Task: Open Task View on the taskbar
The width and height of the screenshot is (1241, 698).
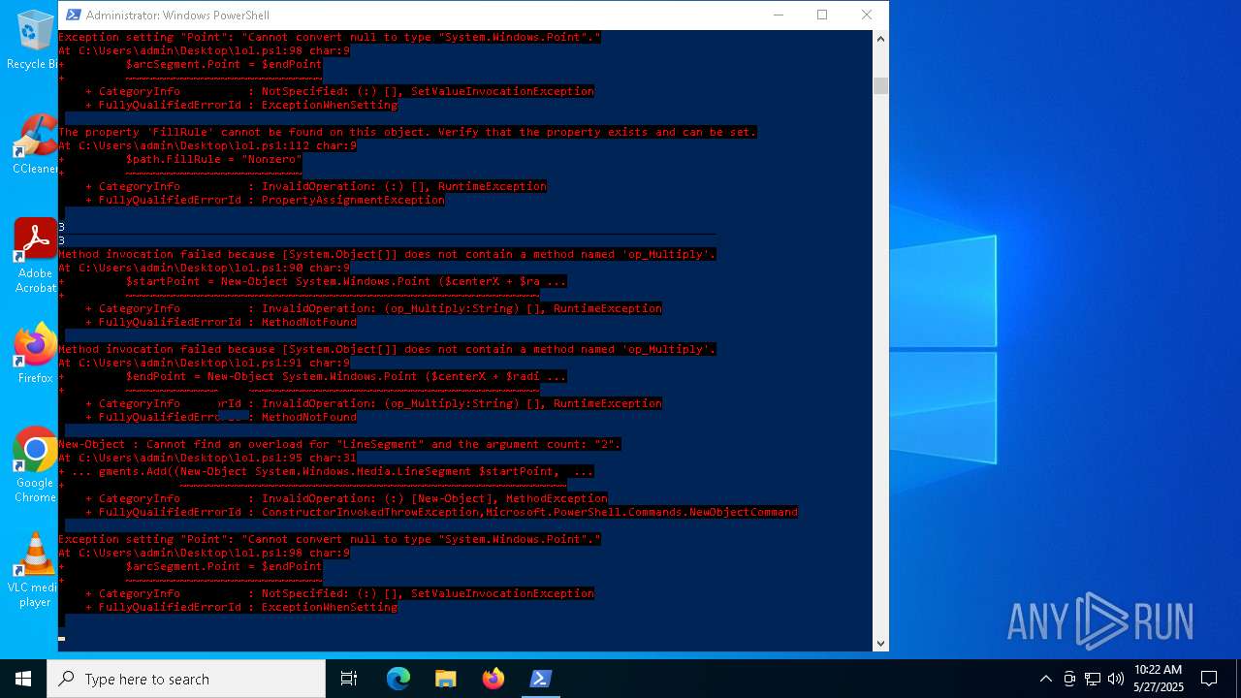Action: [349, 679]
